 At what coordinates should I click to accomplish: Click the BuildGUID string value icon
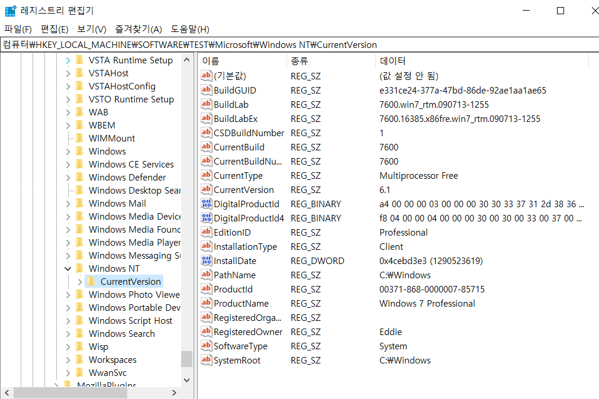(x=207, y=90)
